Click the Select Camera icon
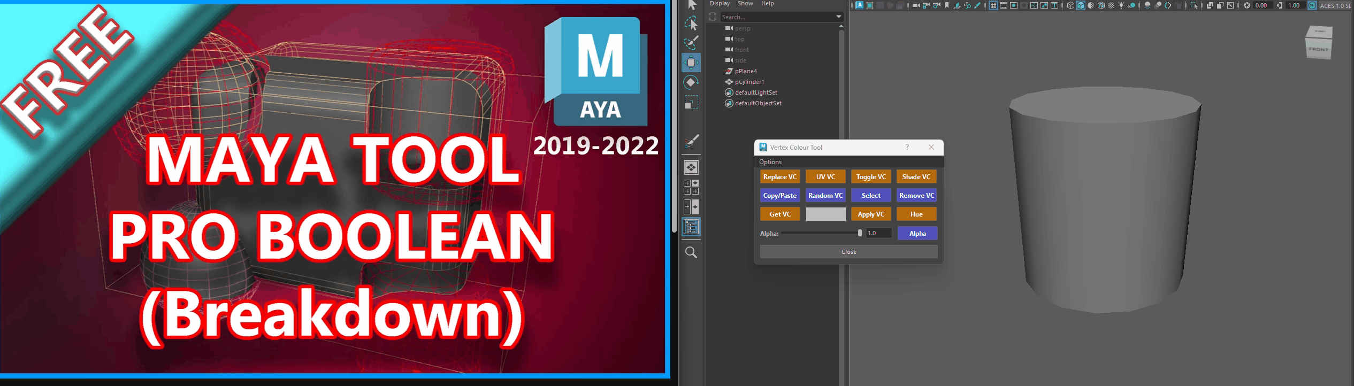 tap(916, 5)
